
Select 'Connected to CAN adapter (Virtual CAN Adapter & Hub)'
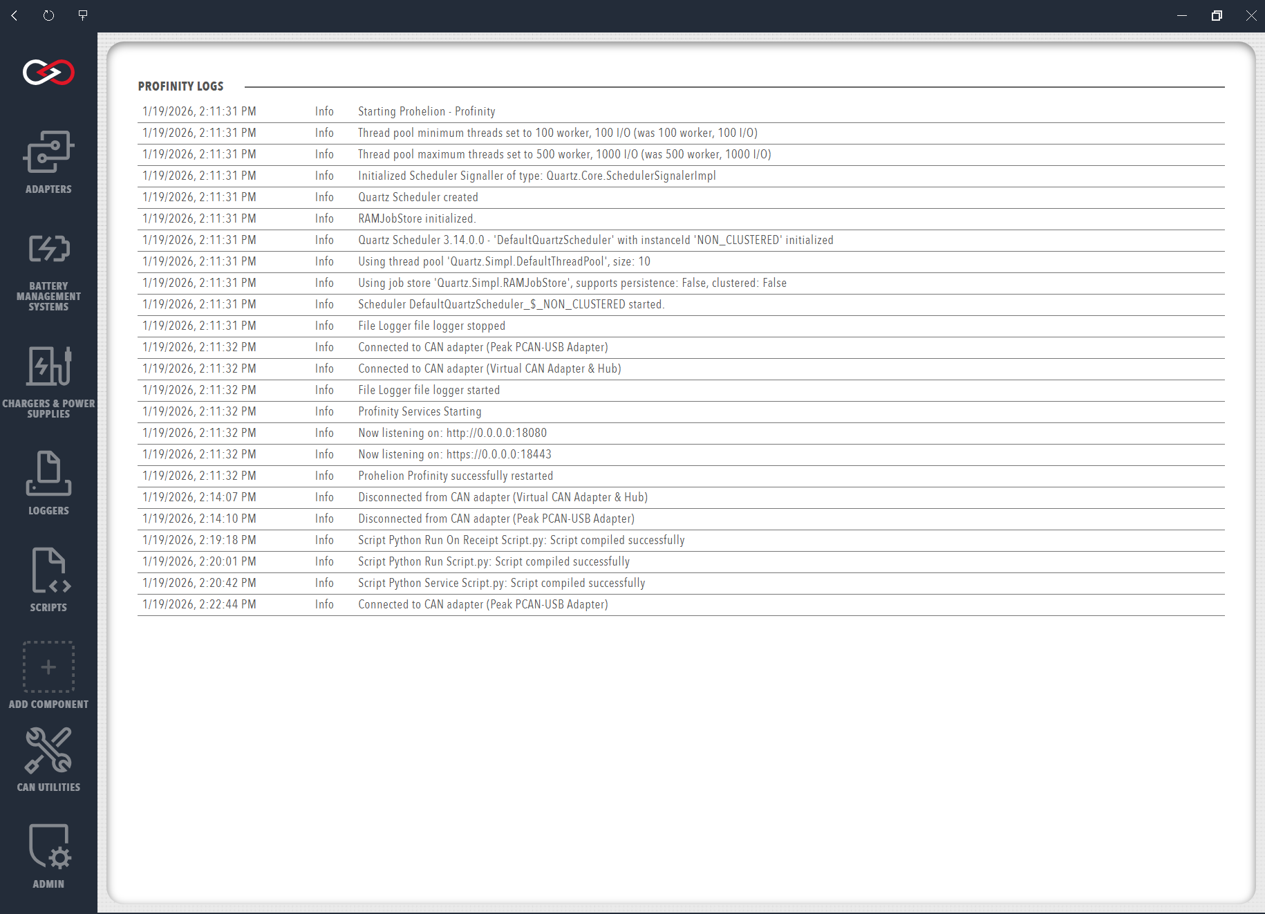tap(681, 369)
